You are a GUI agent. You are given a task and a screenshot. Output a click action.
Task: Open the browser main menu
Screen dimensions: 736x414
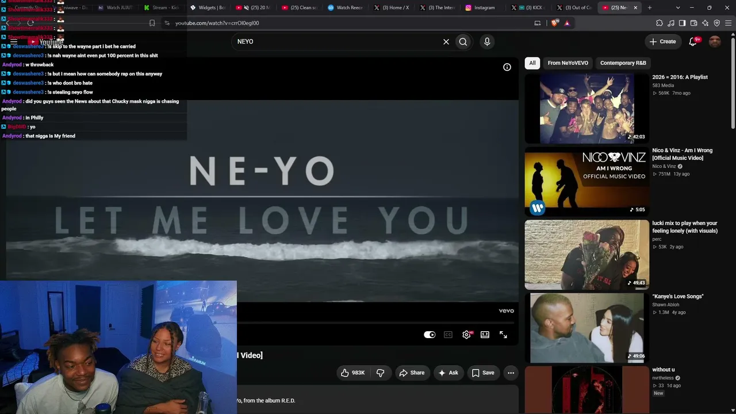(x=728, y=23)
